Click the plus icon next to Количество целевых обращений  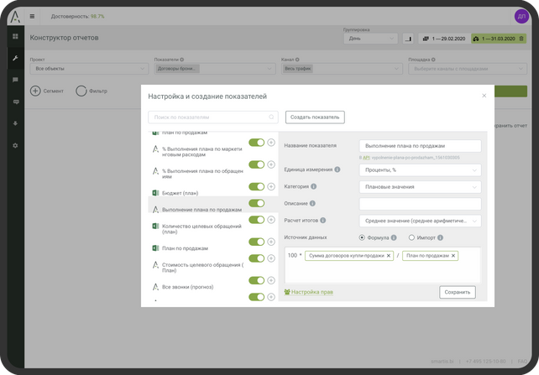coord(271,221)
